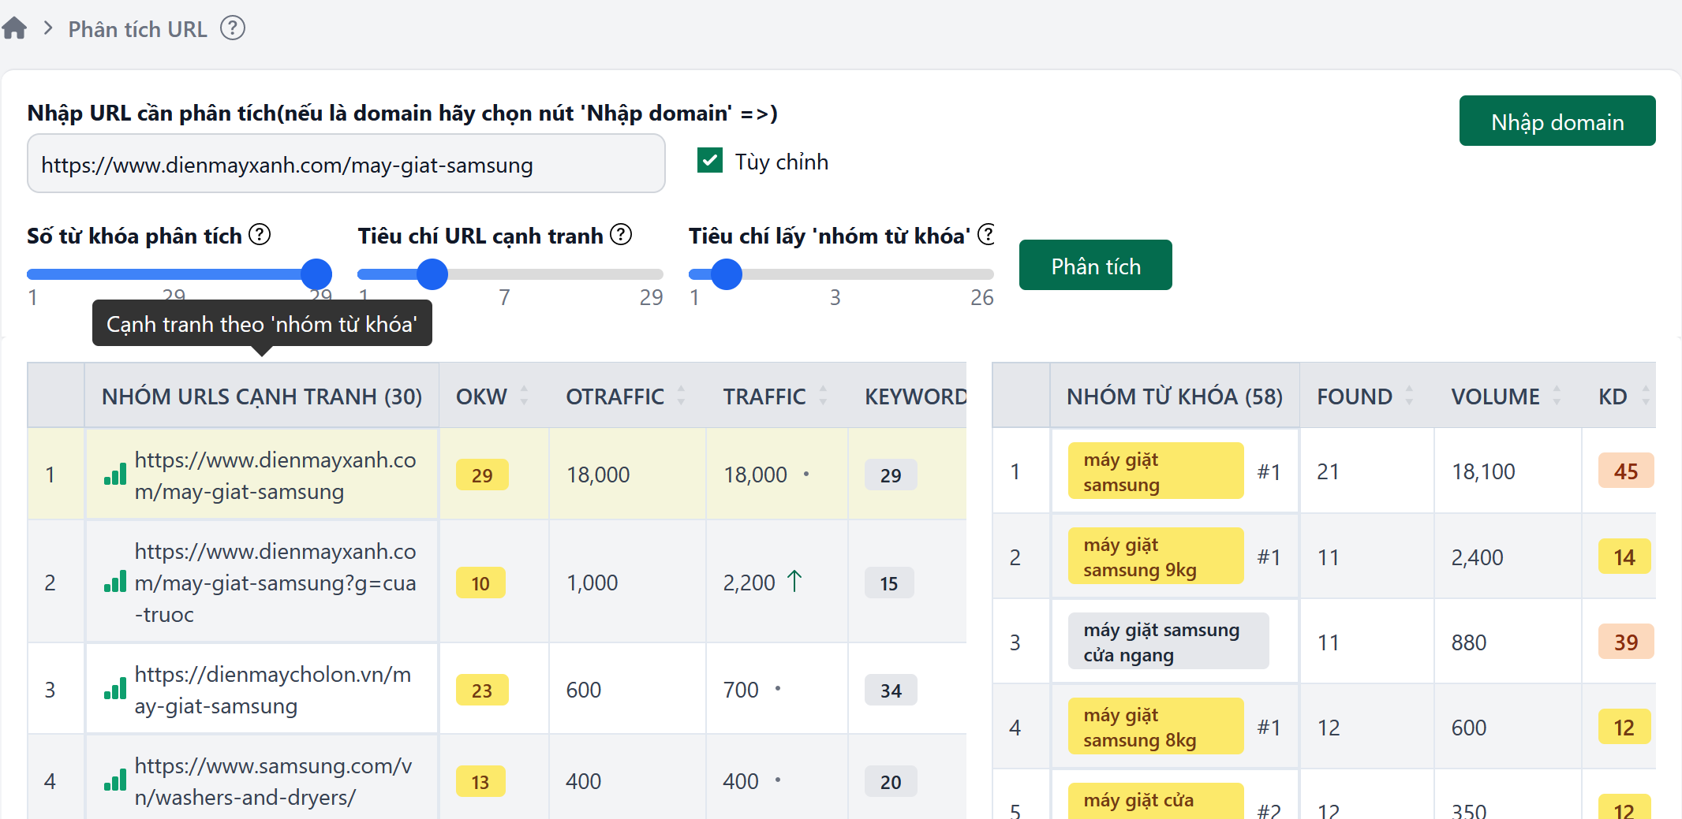Click the Tiêu chí URL cạnh tranh slider handle
Screen dimensions: 1682x819
click(432, 274)
